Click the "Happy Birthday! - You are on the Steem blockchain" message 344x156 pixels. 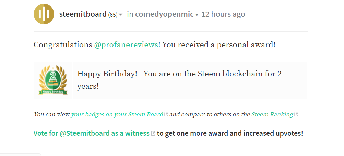click(x=179, y=74)
